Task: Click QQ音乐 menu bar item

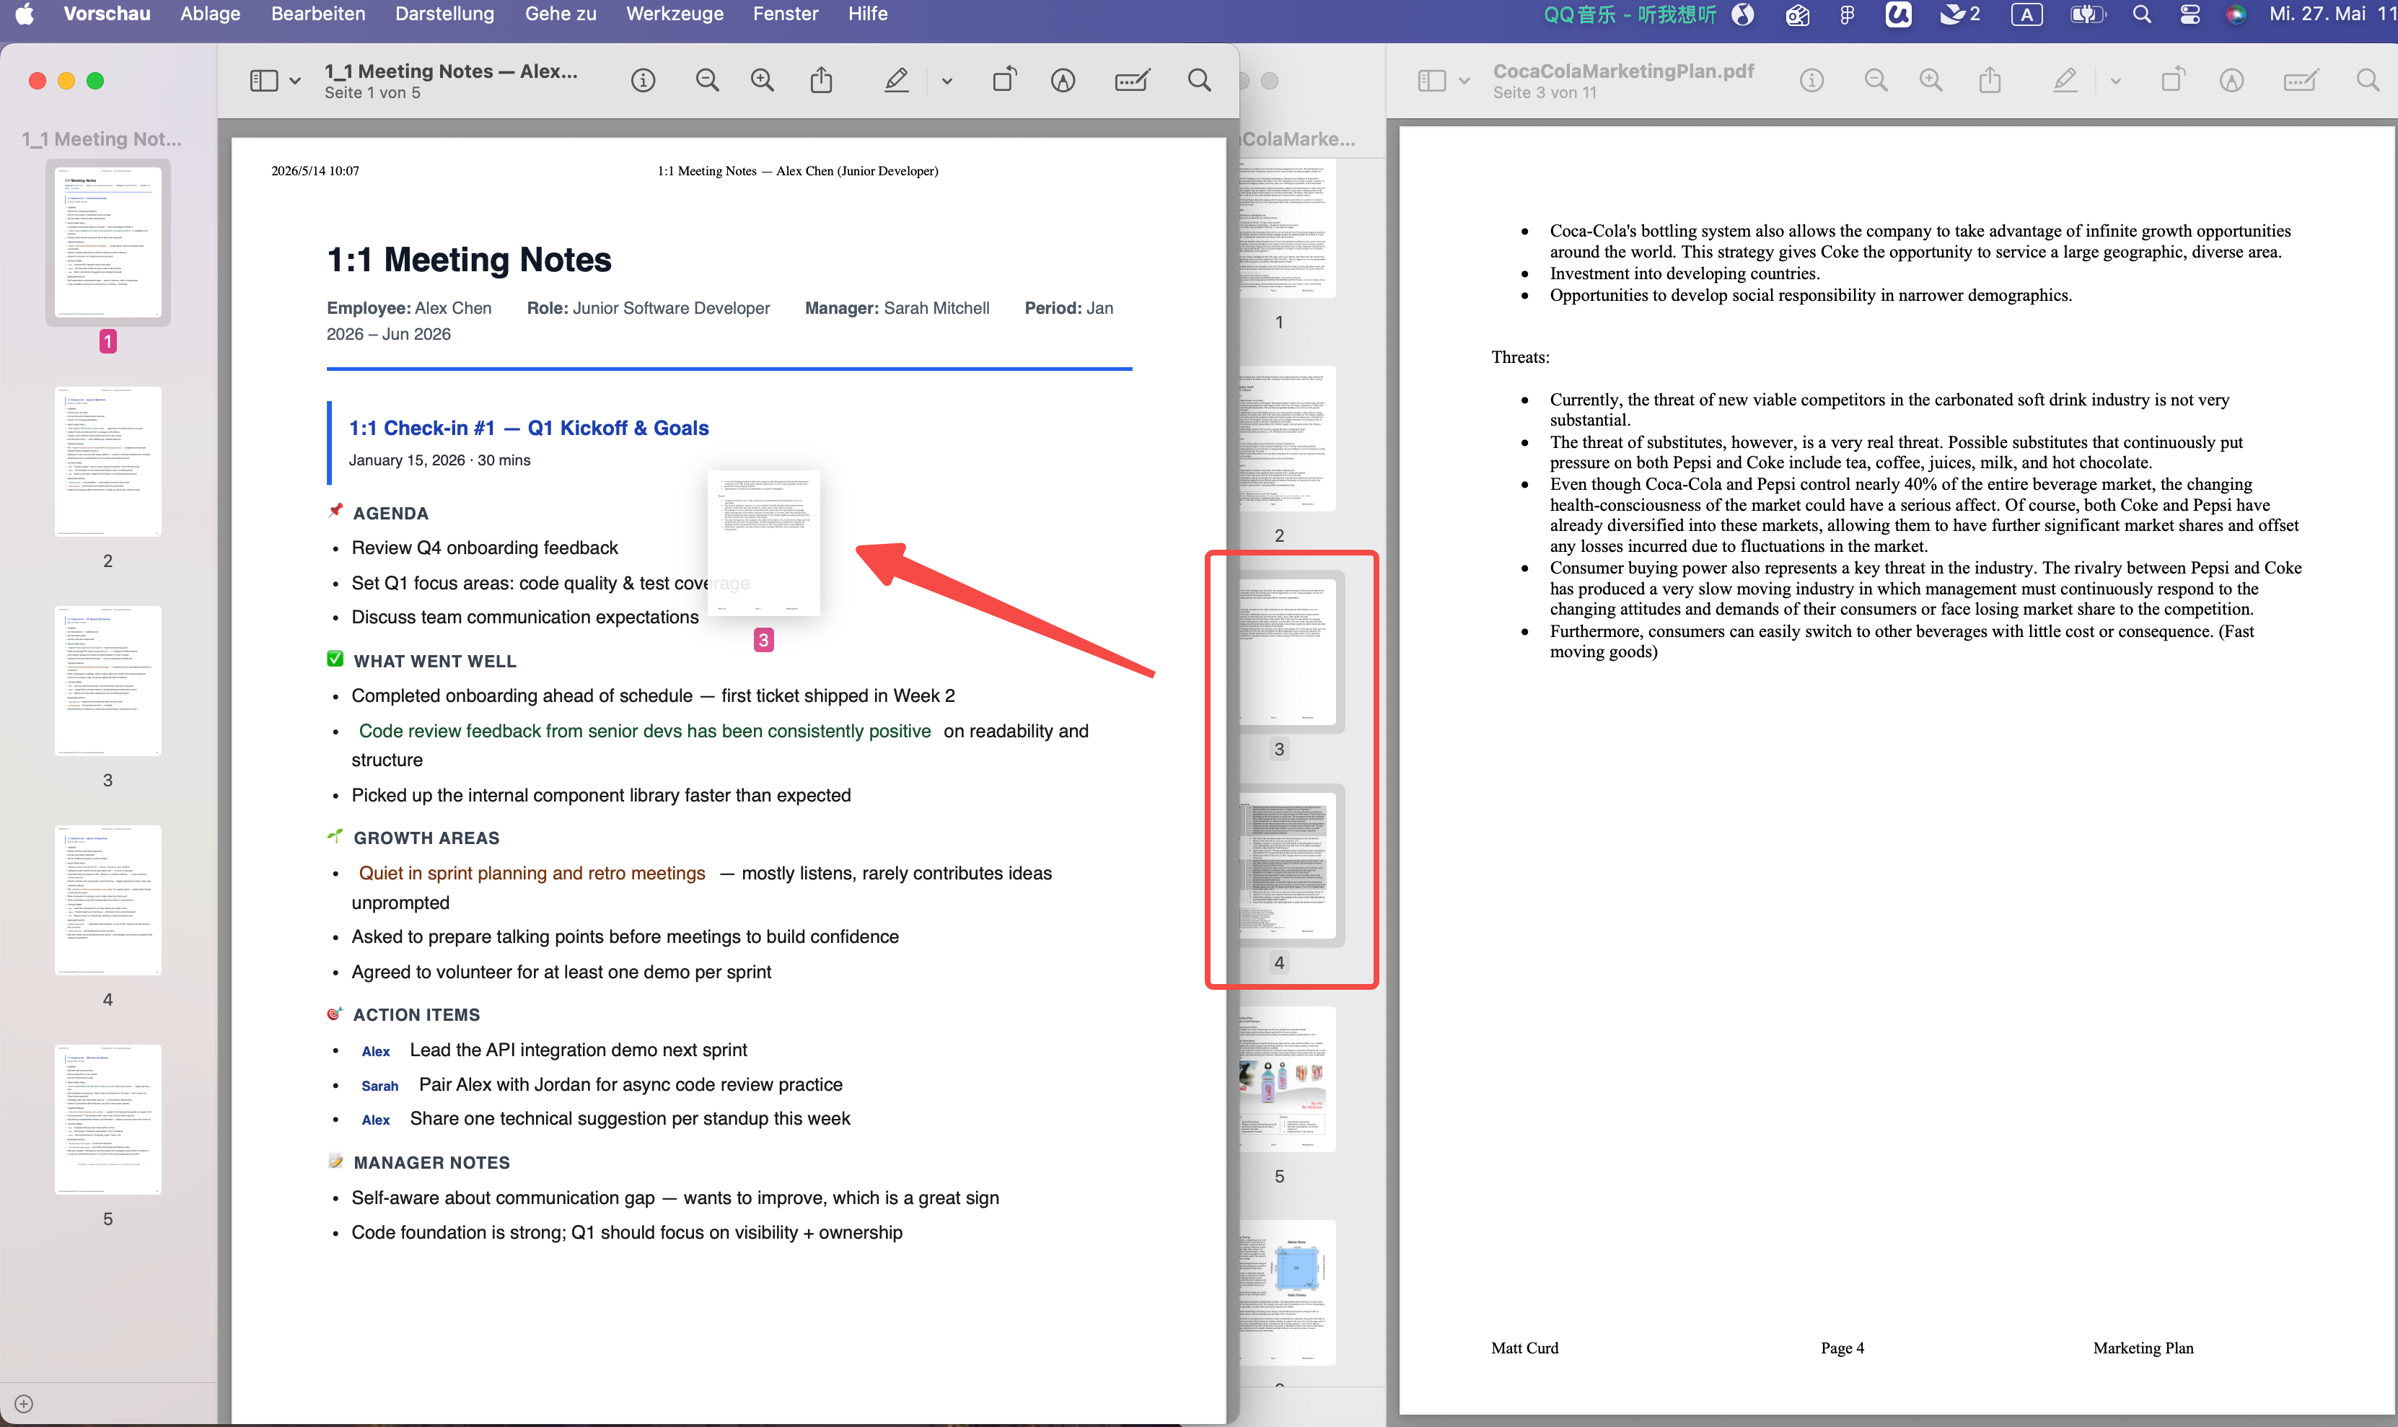Action: pos(1629,14)
